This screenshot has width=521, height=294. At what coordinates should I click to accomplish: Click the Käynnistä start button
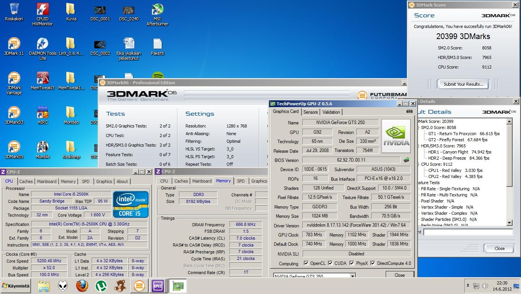[16, 286]
